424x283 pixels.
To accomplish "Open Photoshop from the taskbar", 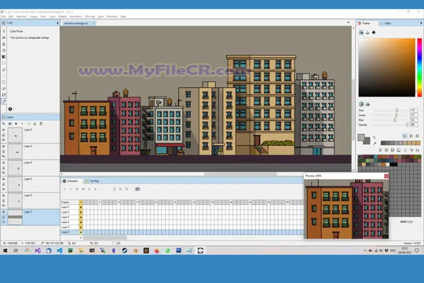I will (179, 251).
